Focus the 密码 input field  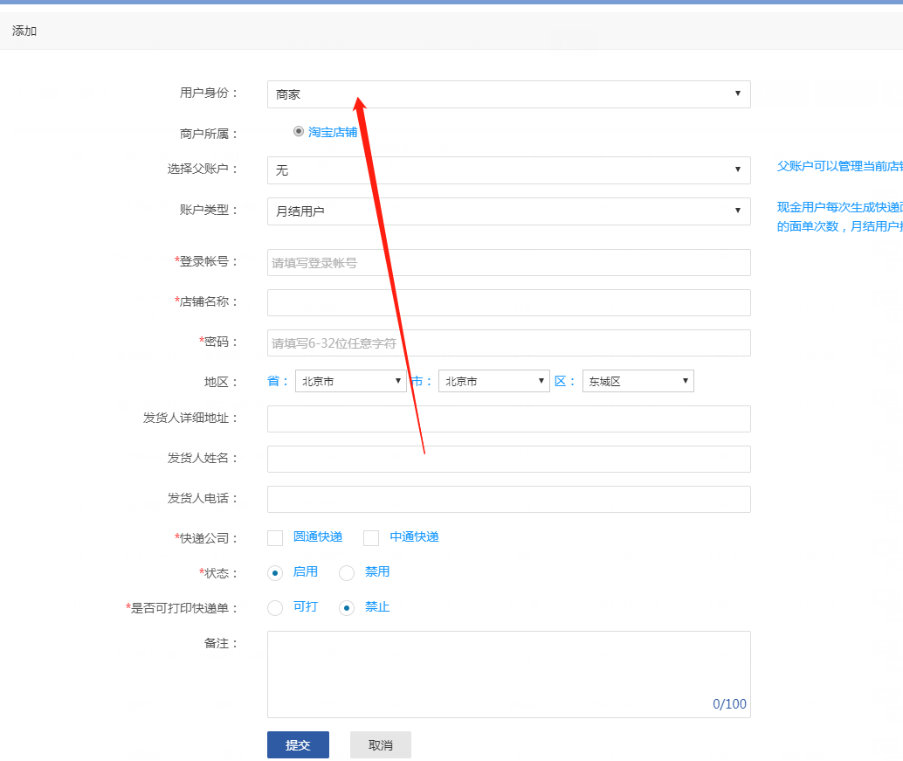[x=508, y=342]
